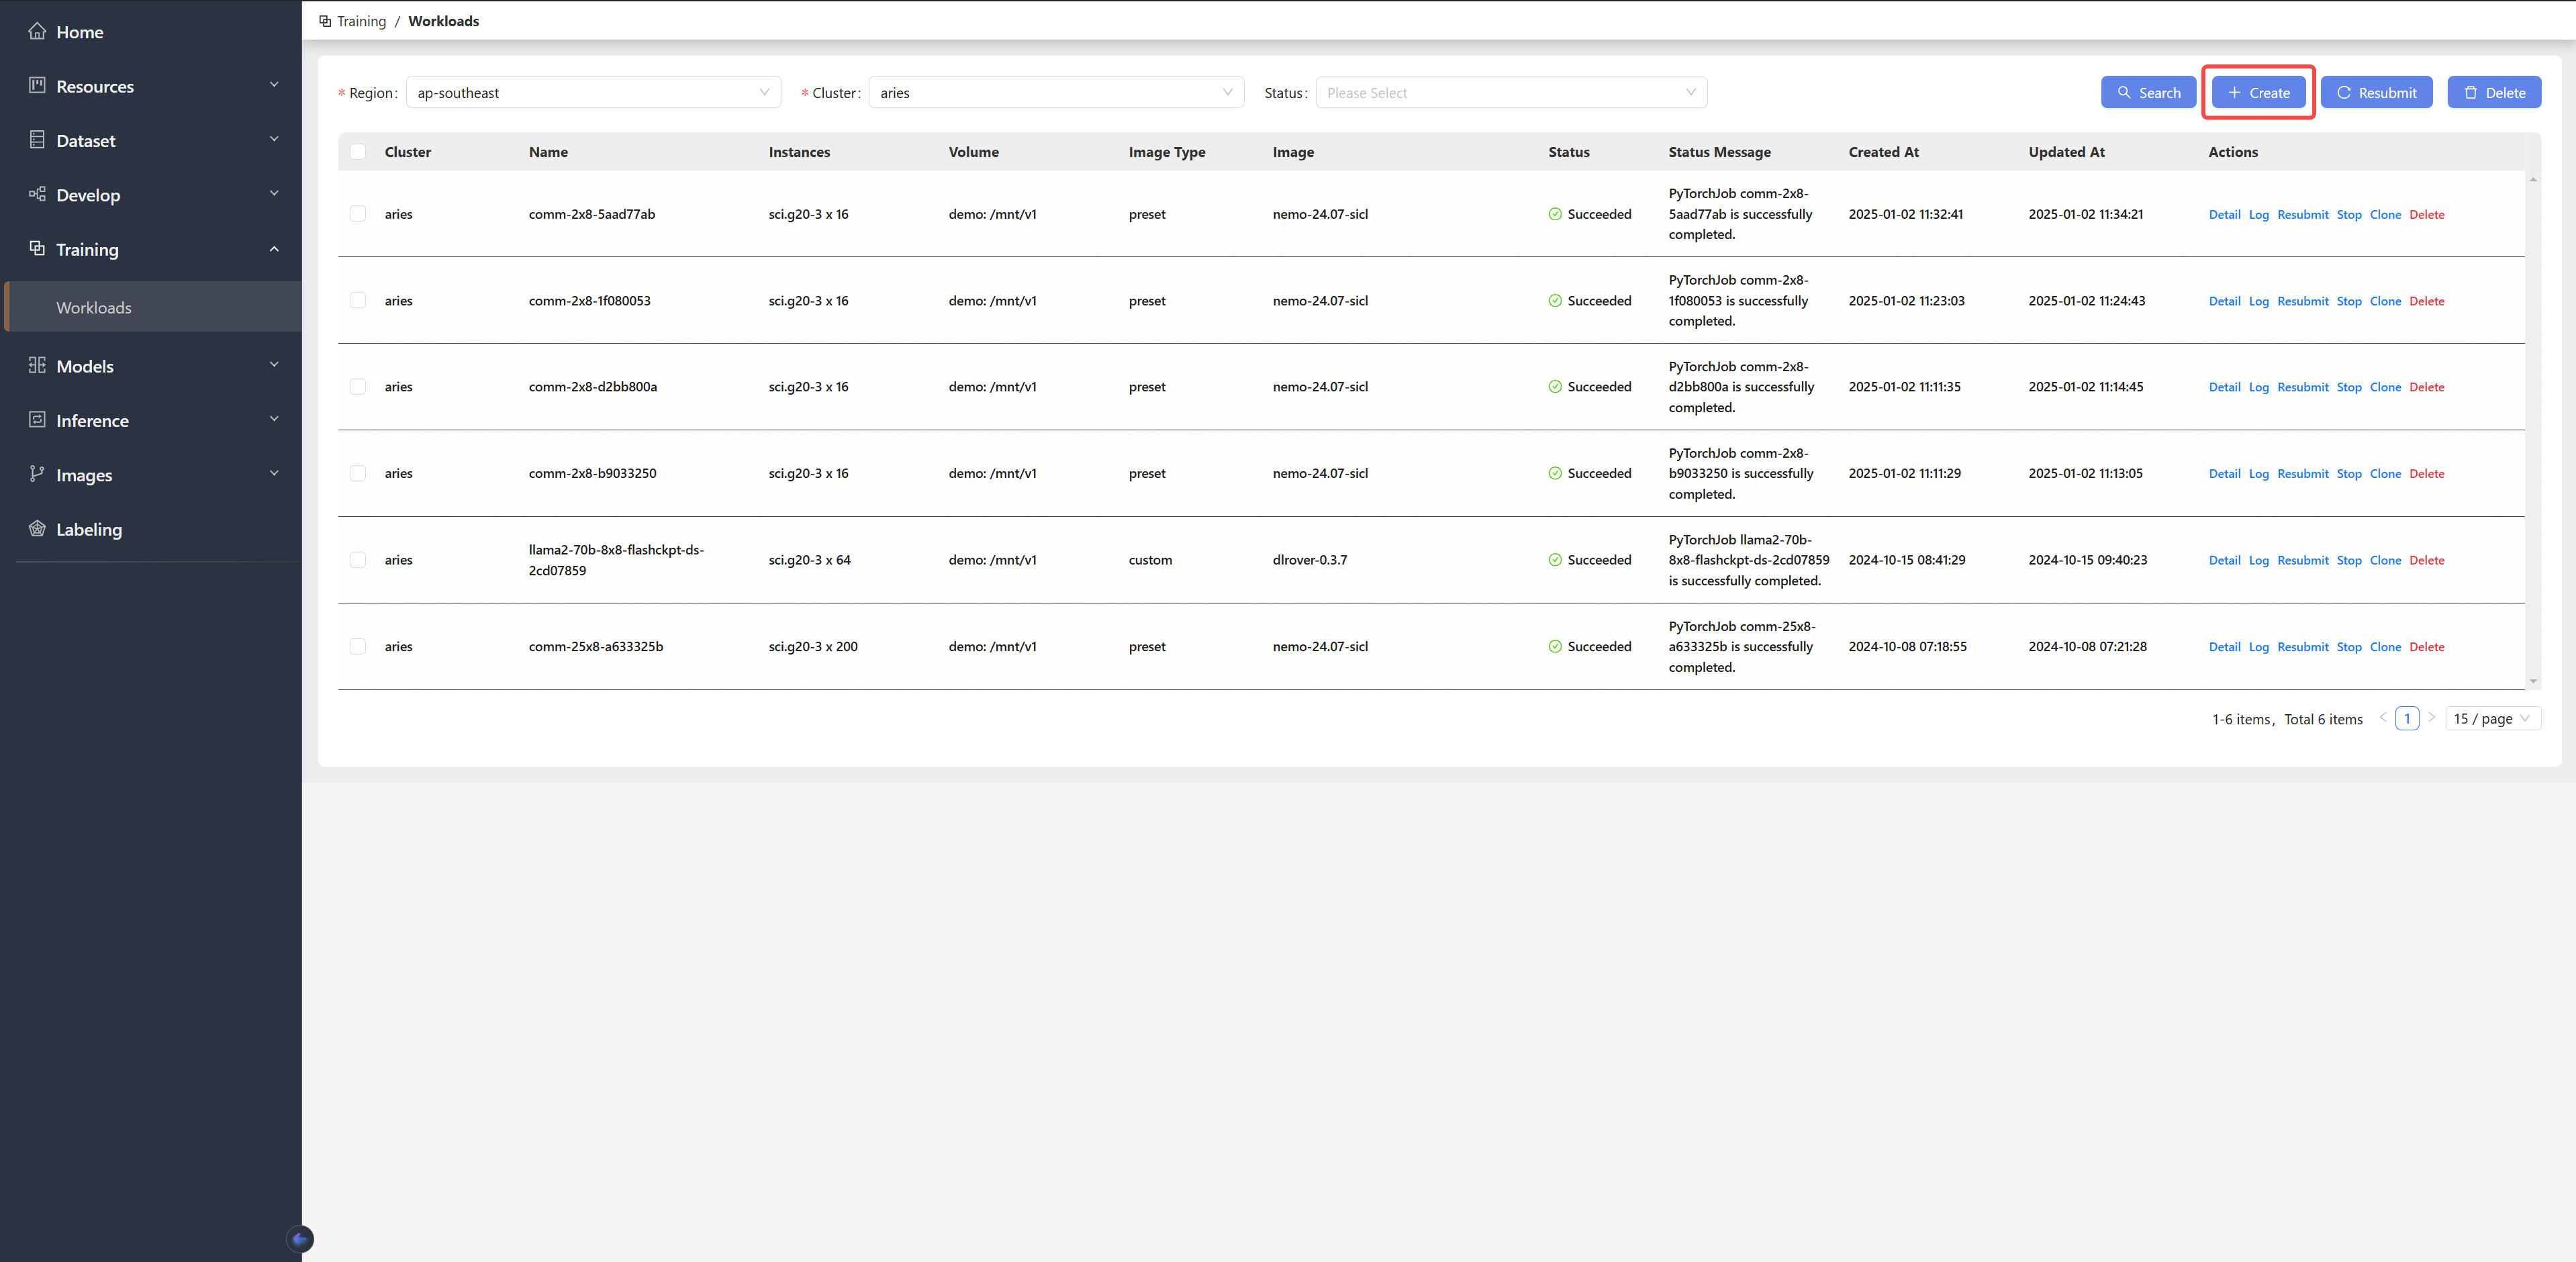Select checkbox for llama2-70b-8x8-flashckpt row
This screenshot has width=2576, height=1262.
[x=358, y=560]
